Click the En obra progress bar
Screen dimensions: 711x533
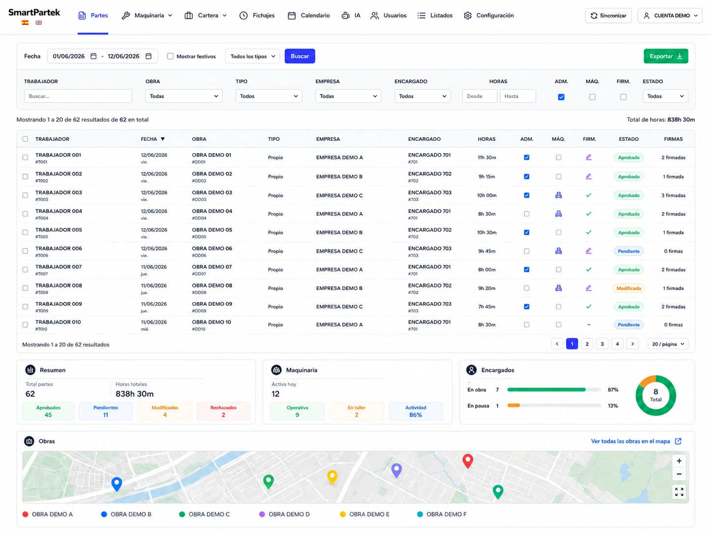[554, 390]
